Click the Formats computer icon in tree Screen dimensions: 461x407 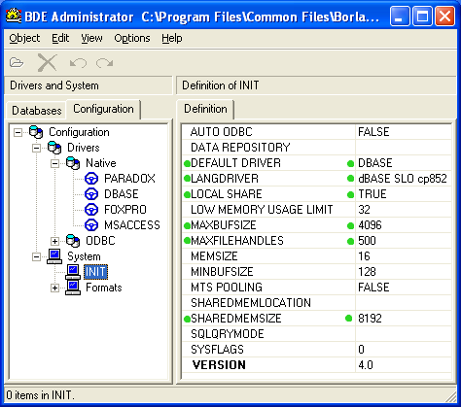tap(73, 288)
